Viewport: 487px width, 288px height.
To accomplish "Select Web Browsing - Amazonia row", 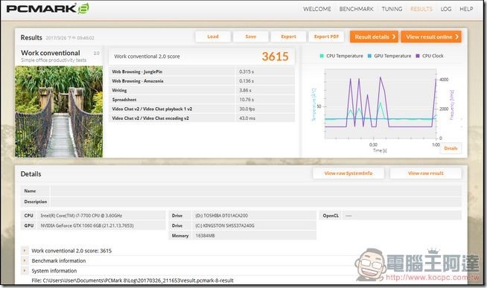I will pyautogui.click(x=202, y=81).
